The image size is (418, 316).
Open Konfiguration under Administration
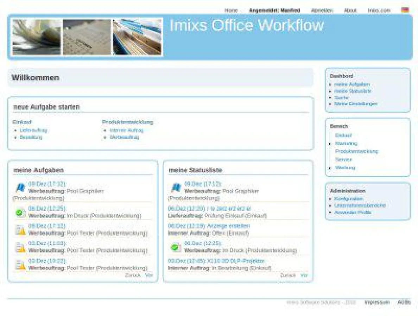click(x=349, y=199)
